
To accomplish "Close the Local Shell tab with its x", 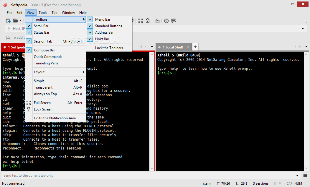I will [x=188, y=47].
